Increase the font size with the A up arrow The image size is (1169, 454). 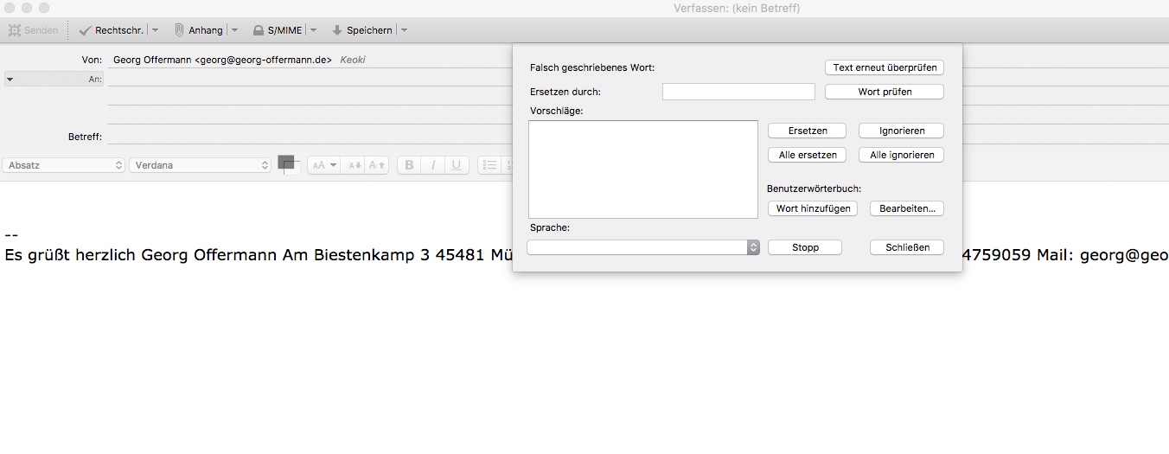tap(376, 165)
